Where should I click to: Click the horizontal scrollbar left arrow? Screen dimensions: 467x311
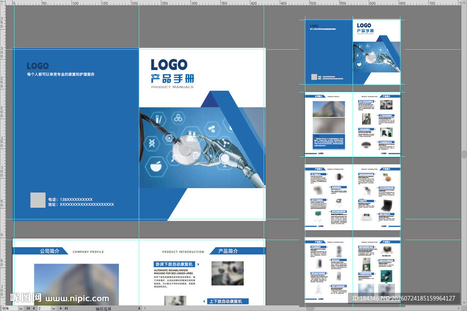(x=145, y=308)
